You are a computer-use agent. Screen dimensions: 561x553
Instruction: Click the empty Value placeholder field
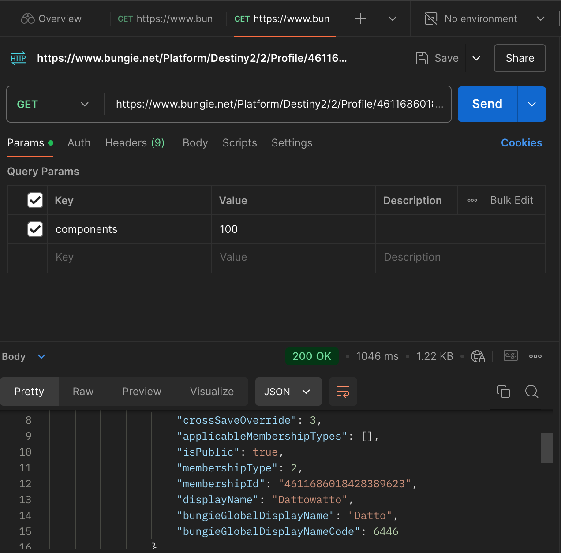click(293, 257)
